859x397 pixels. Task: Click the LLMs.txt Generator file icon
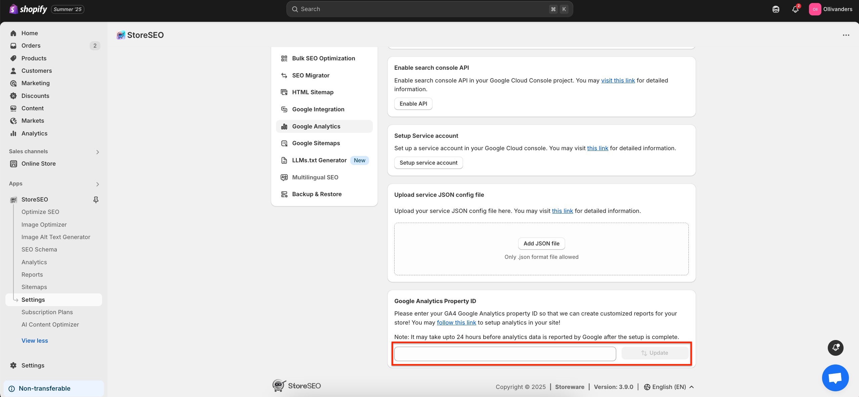284,160
